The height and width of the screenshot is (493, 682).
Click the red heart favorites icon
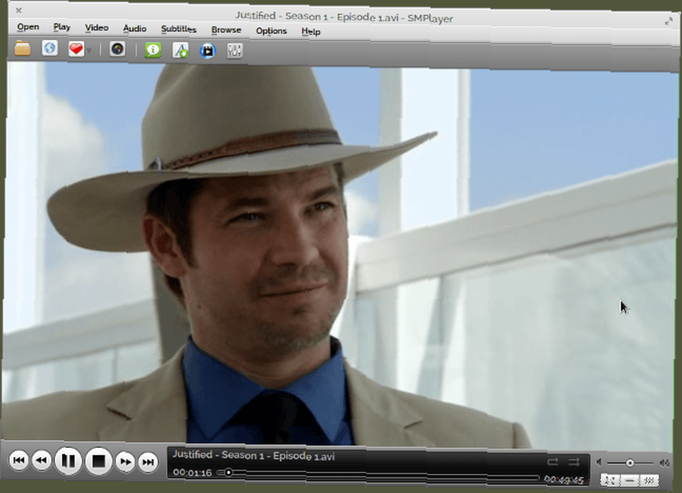(x=76, y=48)
